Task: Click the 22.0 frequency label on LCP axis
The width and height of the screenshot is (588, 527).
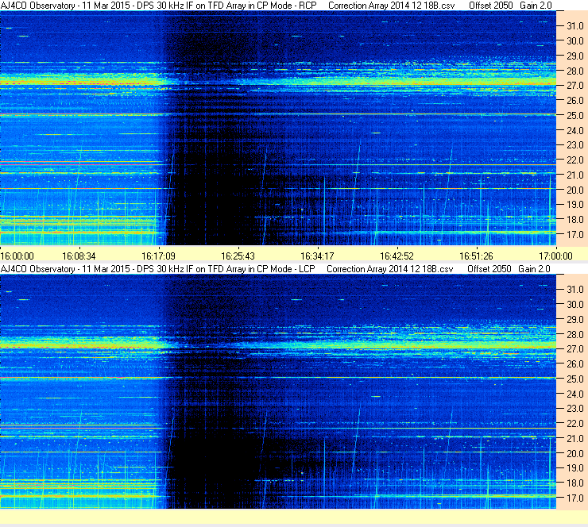Action: pos(575,424)
